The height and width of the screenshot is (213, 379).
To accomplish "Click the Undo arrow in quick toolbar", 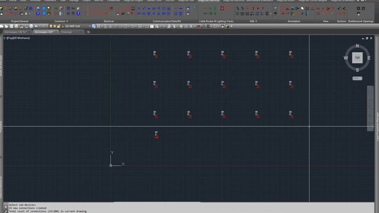I will [36, 26].
